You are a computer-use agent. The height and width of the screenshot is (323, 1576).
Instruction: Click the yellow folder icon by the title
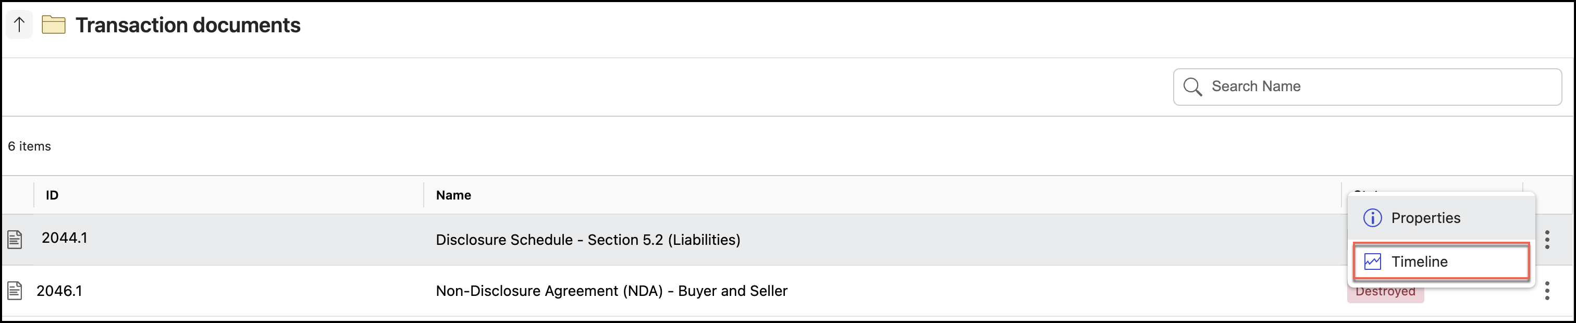pyautogui.click(x=54, y=25)
